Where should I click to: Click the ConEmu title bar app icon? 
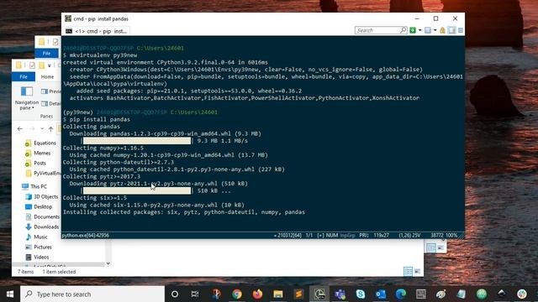coord(68,18)
